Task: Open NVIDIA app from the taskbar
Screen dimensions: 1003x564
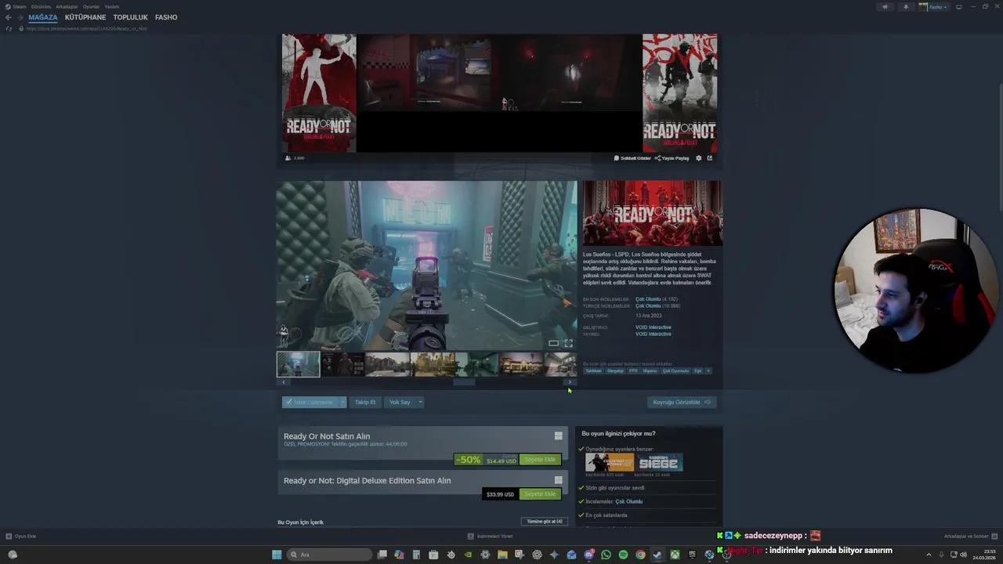Action: pyautogui.click(x=468, y=555)
